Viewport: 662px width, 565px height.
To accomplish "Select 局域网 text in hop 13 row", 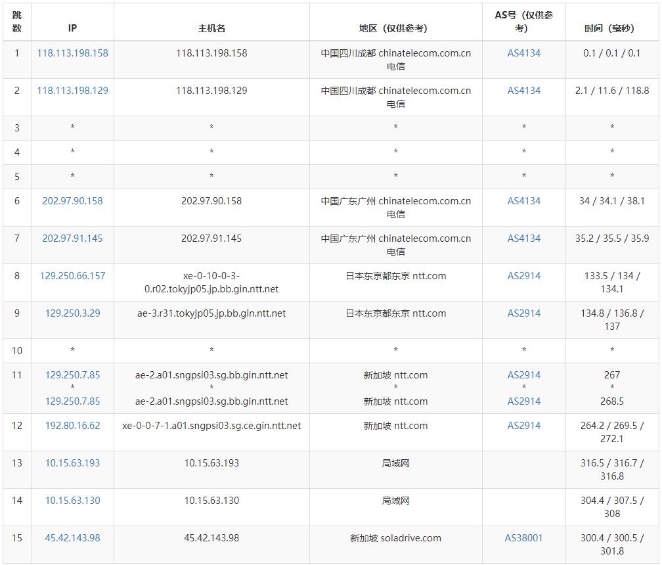I will [x=395, y=463].
